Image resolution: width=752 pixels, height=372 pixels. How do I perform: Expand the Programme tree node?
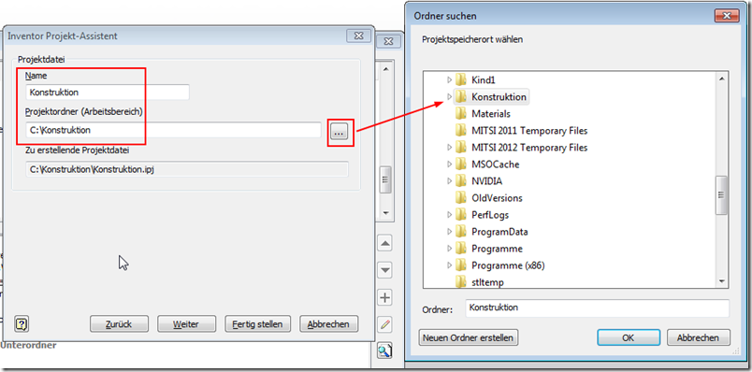tap(449, 249)
